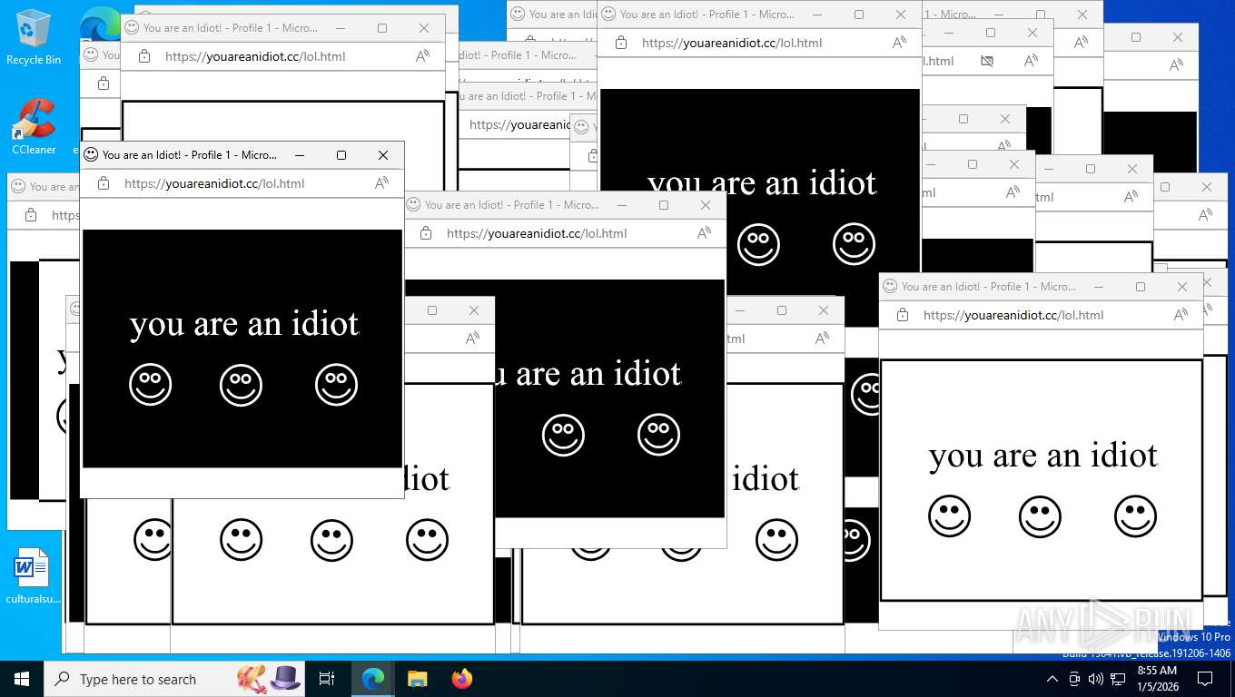Open the culturalsu... Word document on desktop
Screen dimensions: 1235x697
coord(34,575)
